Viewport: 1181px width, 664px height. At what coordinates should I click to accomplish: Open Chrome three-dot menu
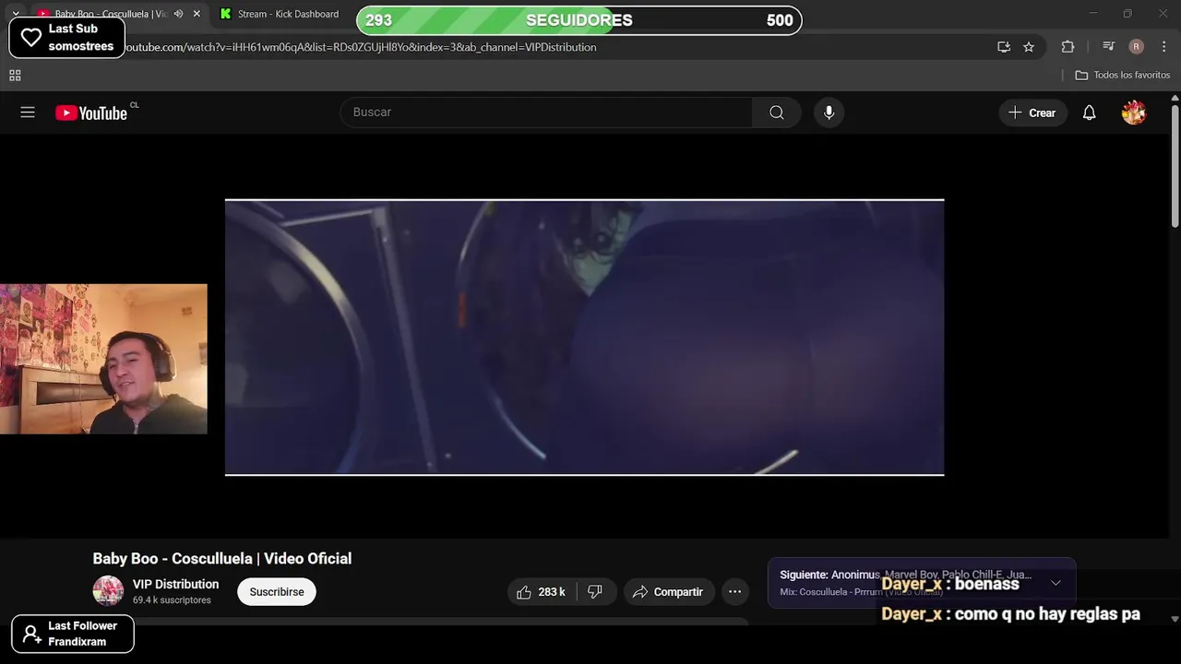tap(1166, 47)
